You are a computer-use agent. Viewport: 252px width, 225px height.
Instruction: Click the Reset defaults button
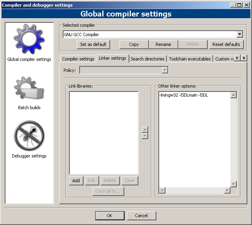[x=226, y=44]
